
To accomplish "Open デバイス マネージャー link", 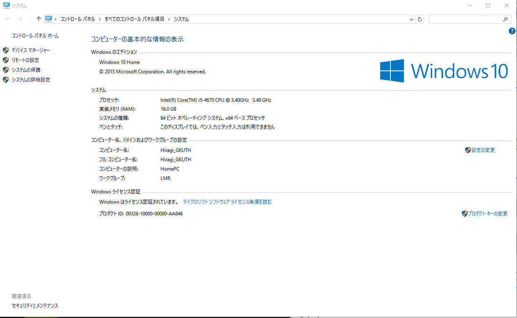I will 31,50.
